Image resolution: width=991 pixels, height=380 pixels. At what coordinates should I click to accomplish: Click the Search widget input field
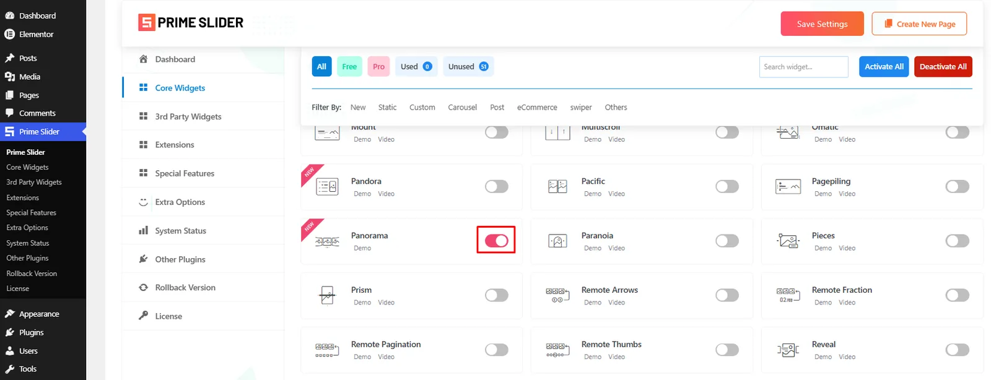(x=803, y=67)
